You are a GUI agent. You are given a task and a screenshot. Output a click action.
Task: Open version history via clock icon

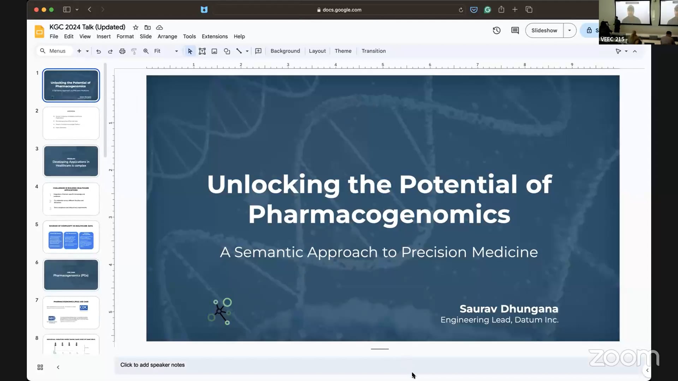[x=496, y=30]
